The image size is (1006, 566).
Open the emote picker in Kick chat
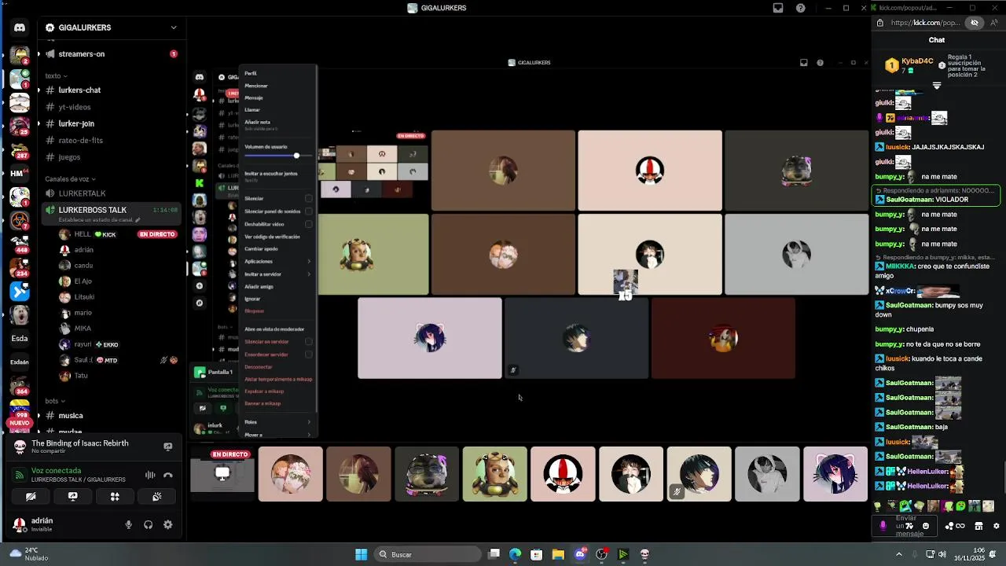[925, 526]
